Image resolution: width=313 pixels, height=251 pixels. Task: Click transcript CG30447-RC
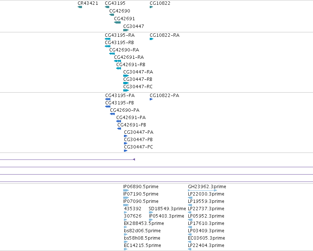(x=126, y=90)
